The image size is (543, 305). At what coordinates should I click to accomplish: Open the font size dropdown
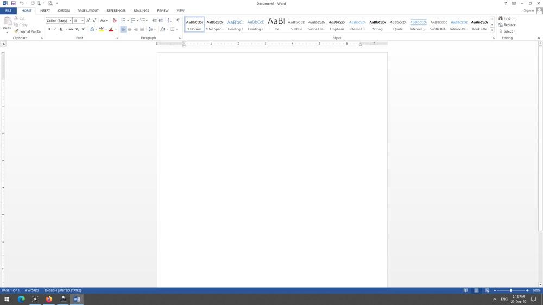coord(83,21)
